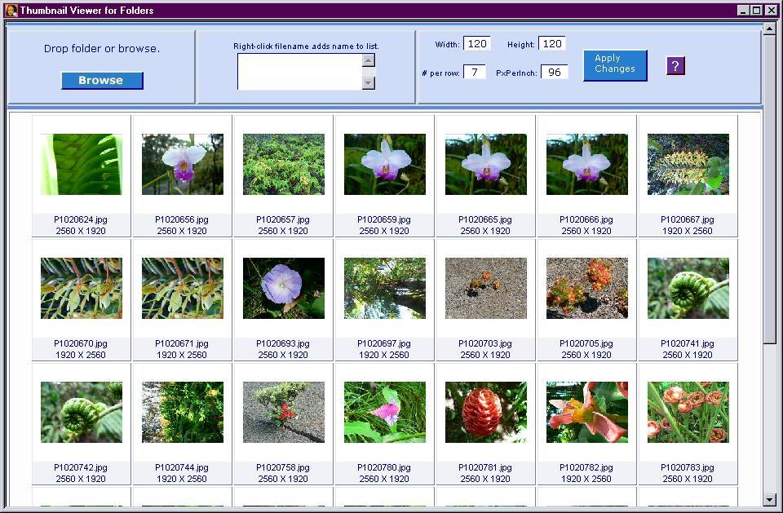
Task: Click the pink flower thumbnail P1020780.jpg
Action: pyautogui.click(x=385, y=412)
